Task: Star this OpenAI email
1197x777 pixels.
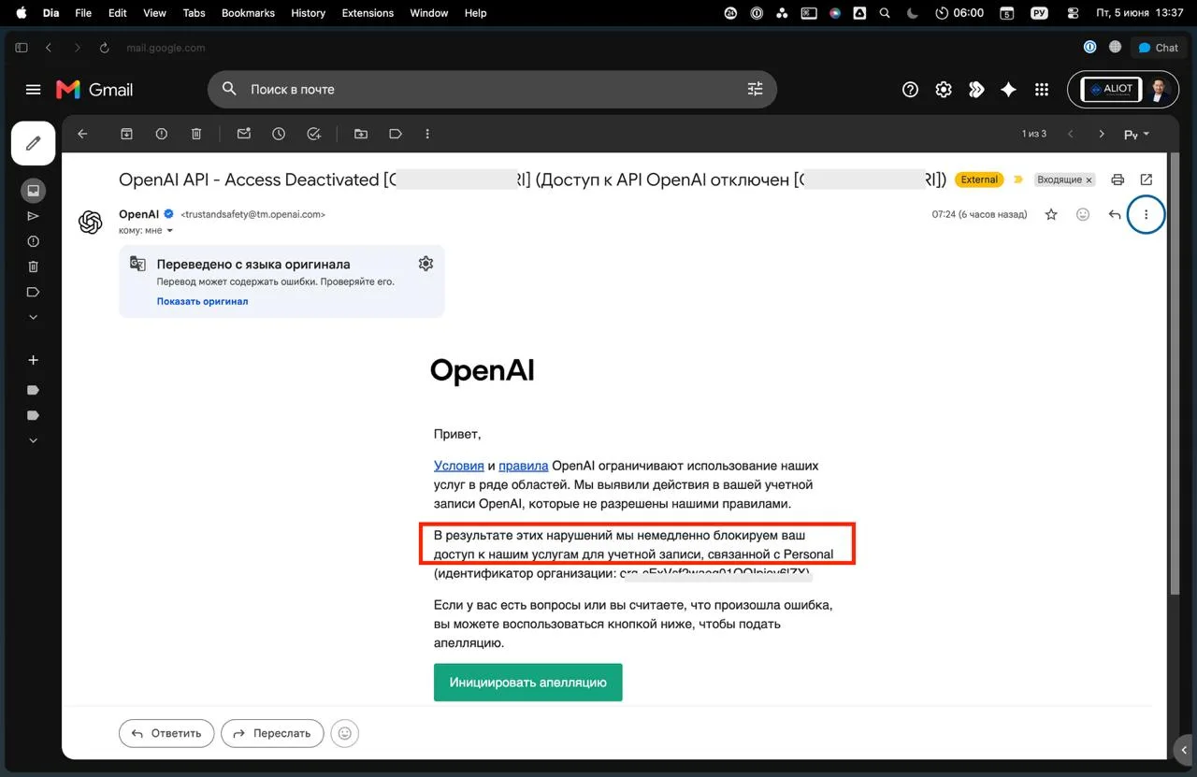Action: [1051, 214]
